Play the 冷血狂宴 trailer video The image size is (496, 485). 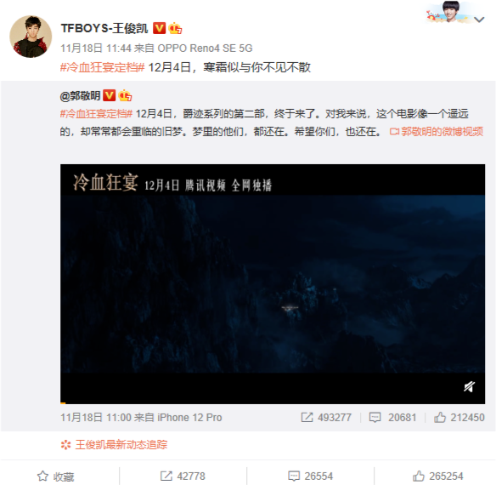[273, 283]
